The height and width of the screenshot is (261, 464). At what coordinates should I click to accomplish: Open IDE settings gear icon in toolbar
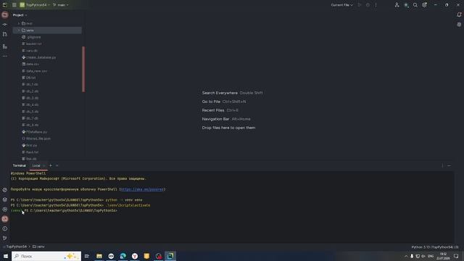(424, 5)
